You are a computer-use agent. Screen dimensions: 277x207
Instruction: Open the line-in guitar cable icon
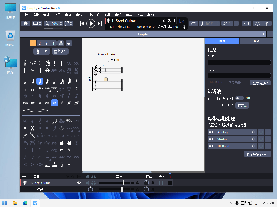tap(267, 24)
